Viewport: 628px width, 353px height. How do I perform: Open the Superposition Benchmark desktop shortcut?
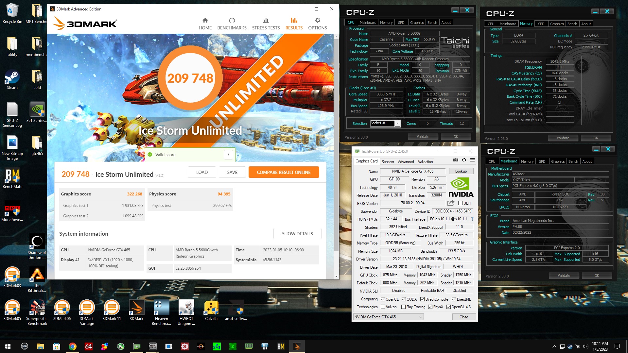tap(37, 312)
